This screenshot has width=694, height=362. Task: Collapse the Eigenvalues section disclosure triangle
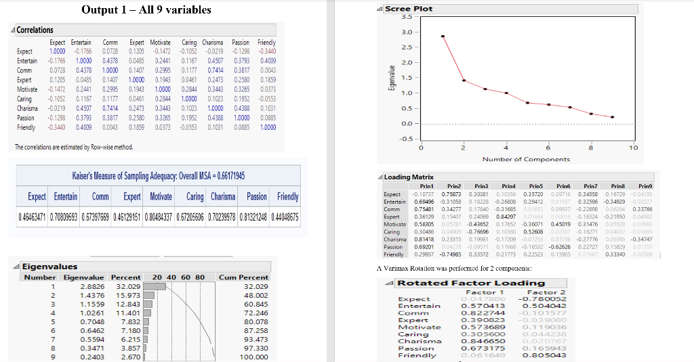[x=16, y=267]
